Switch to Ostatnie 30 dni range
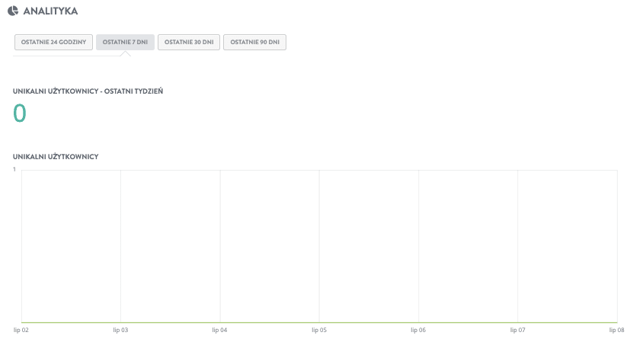This screenshot has width=633, height=342. pos(189,42)
